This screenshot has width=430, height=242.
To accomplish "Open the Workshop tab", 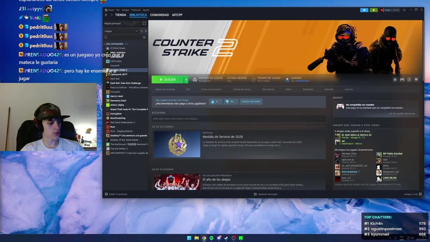I will click(x=308, y=89).
